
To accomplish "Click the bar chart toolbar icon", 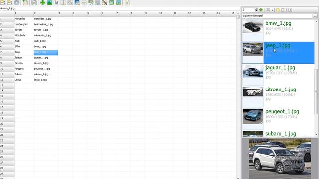I will point(56,2).
